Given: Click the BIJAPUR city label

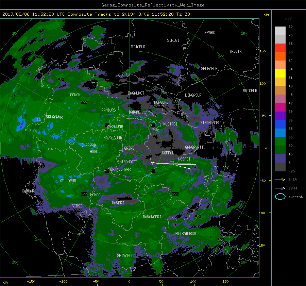Looking at the screenshot, I should pyautogui.click(x=138, y=47).
